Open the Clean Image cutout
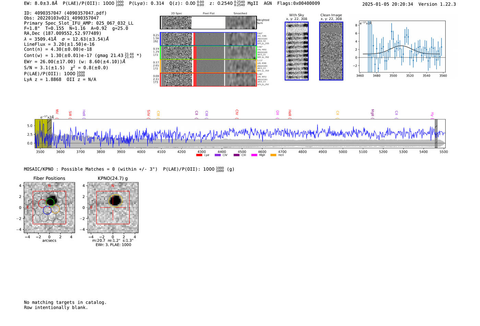This screenshot has width=480, height=326. 331,51
